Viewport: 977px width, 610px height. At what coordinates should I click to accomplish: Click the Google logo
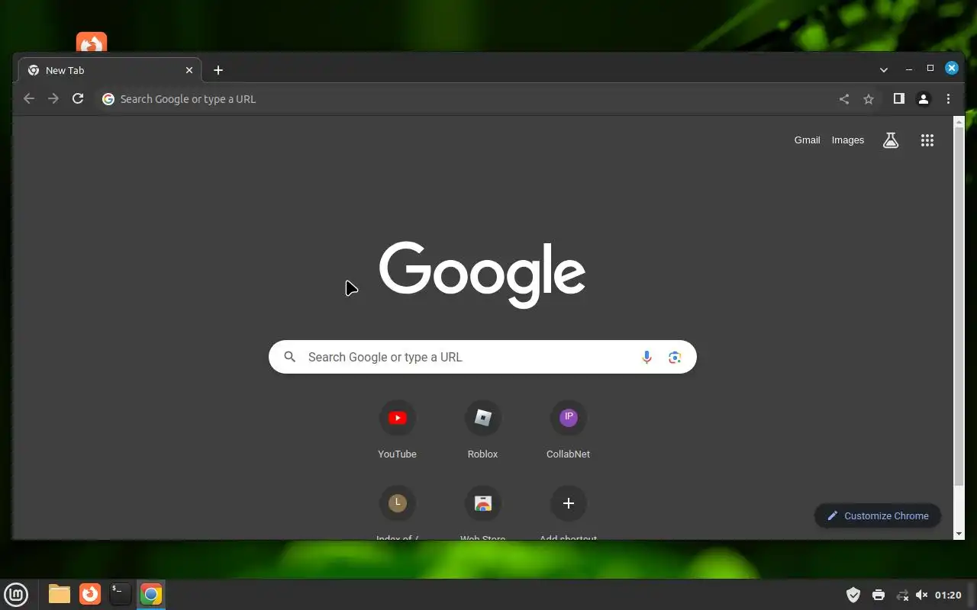482,274
